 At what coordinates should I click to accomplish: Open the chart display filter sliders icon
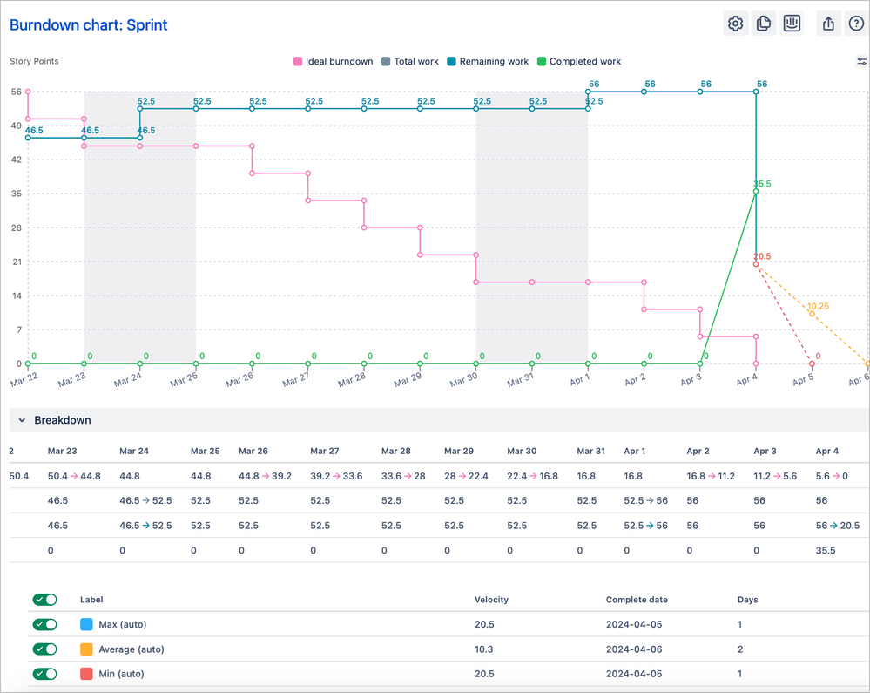click(860, 62)
